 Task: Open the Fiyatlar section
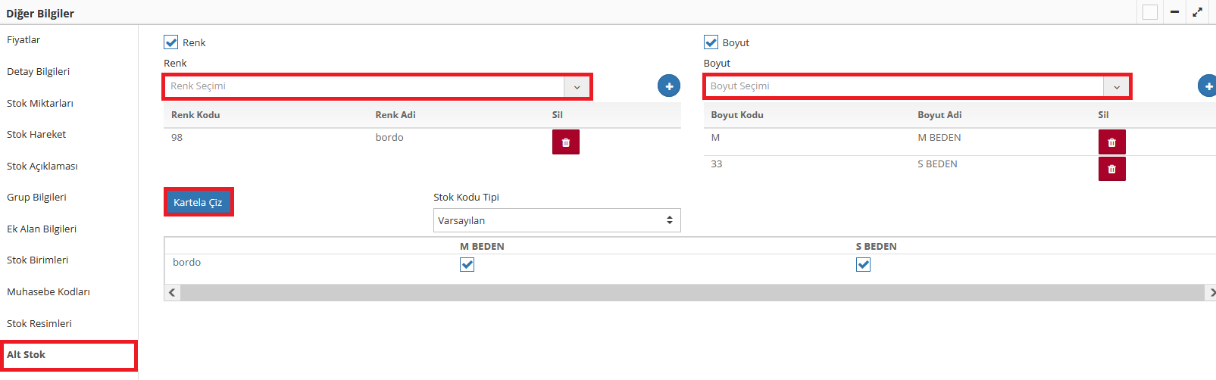click(x=23, y=40)
